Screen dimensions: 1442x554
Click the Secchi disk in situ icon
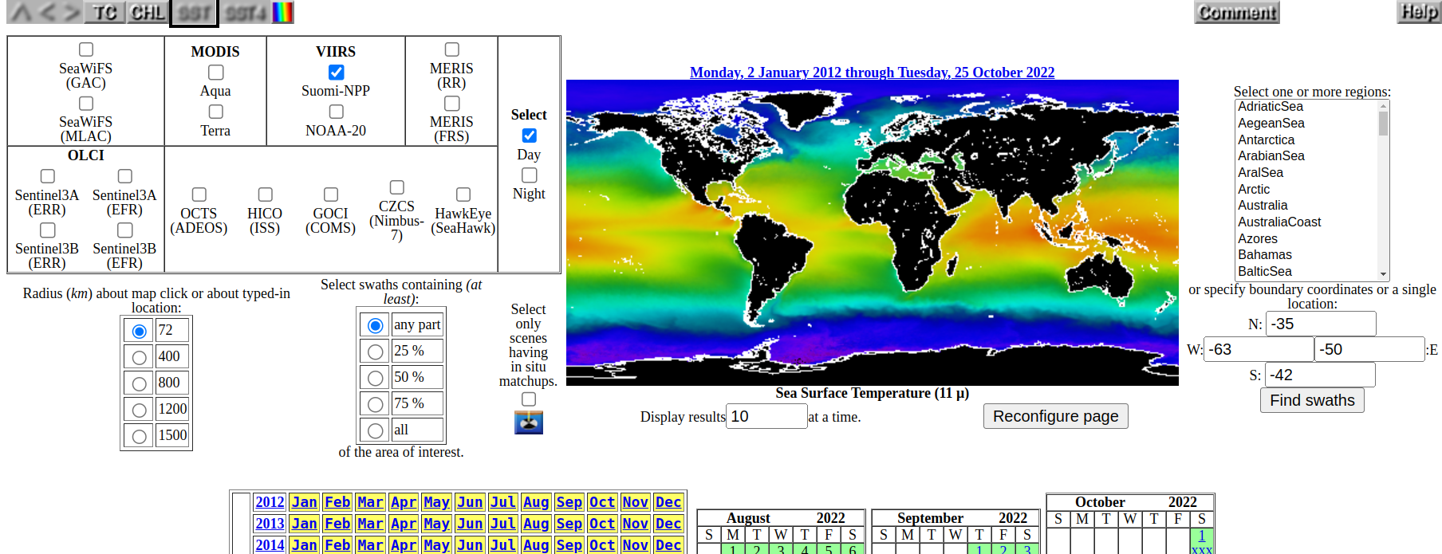click(x=528, y=422)
